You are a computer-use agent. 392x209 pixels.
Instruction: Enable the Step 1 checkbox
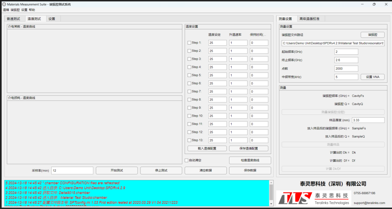click(189, 43)
